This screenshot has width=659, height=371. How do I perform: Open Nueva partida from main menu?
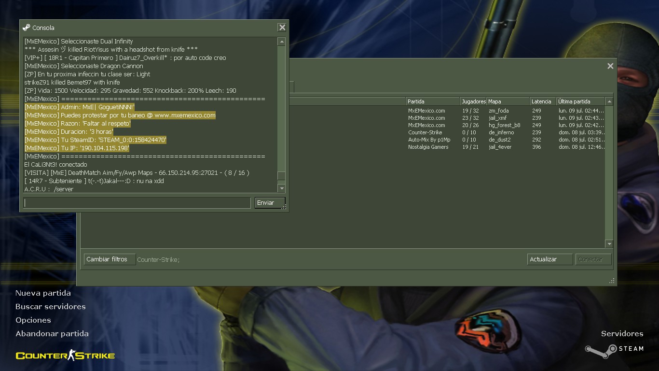point(43,293)
